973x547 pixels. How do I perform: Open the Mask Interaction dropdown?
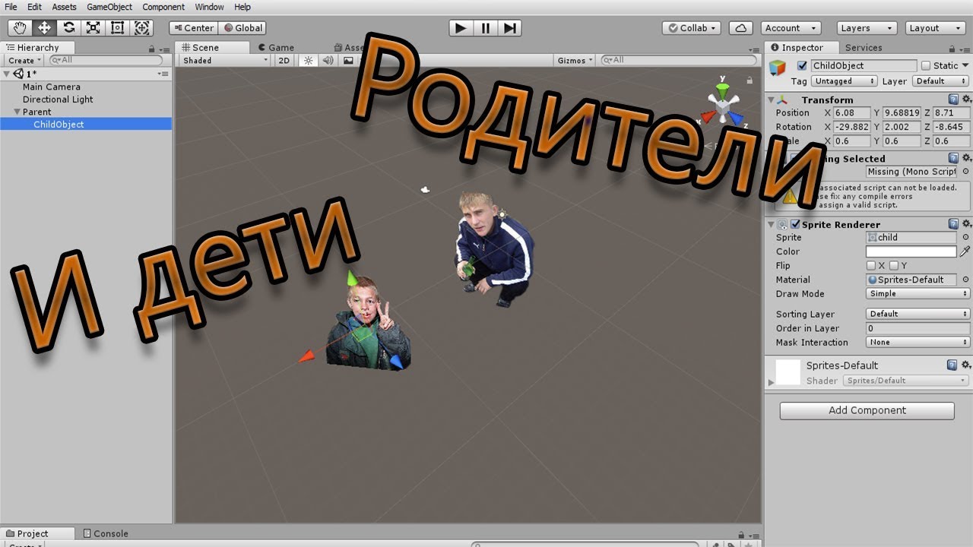918,342
